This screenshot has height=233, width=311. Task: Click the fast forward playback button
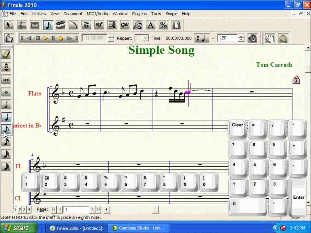pos(69,38)
